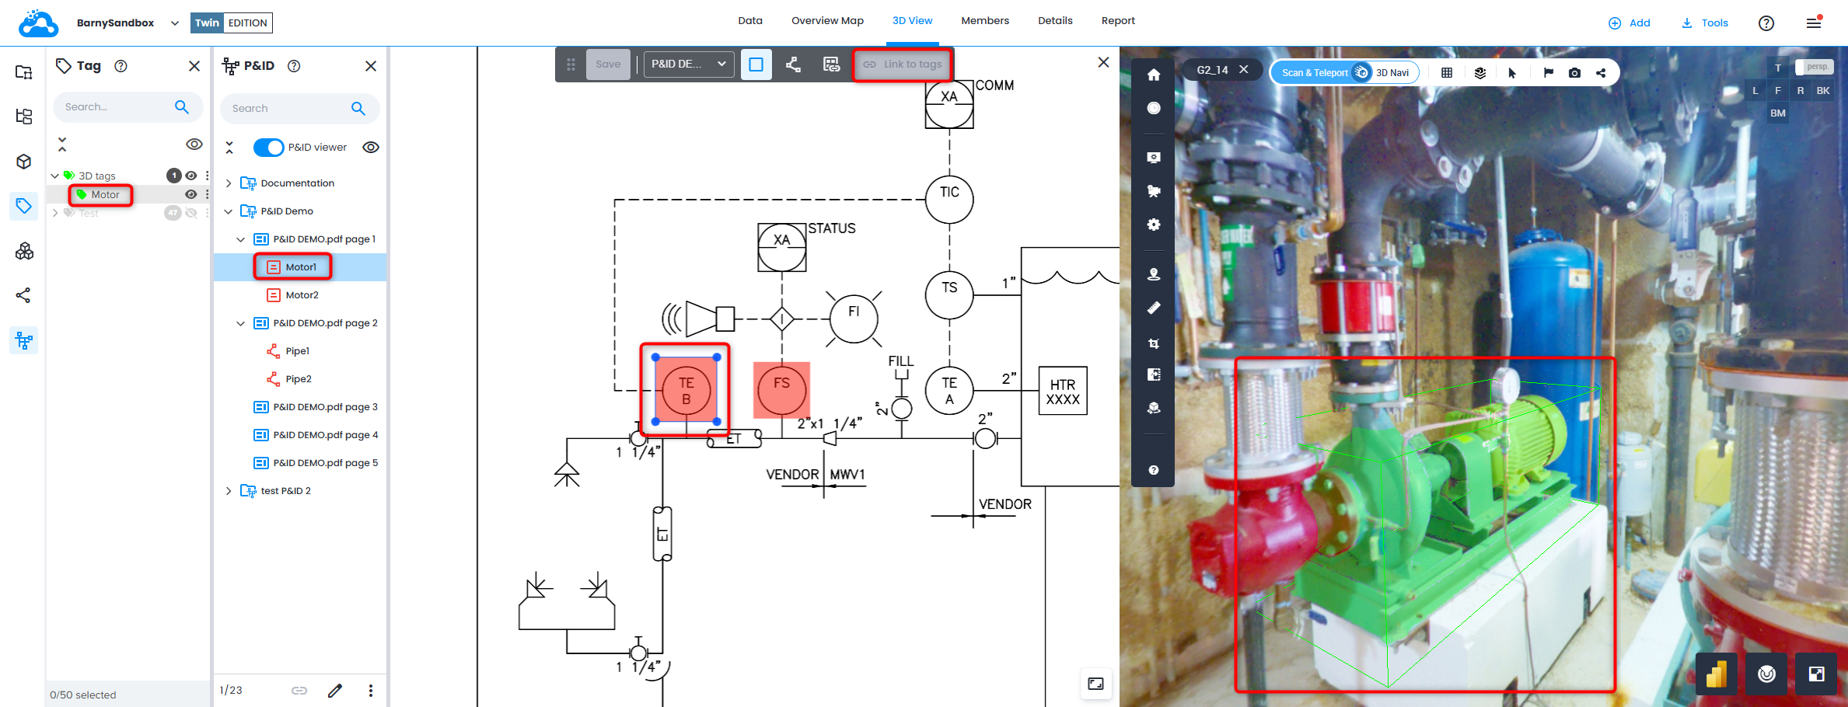
Task: Open the Members tab
Action: pos(984,21)
